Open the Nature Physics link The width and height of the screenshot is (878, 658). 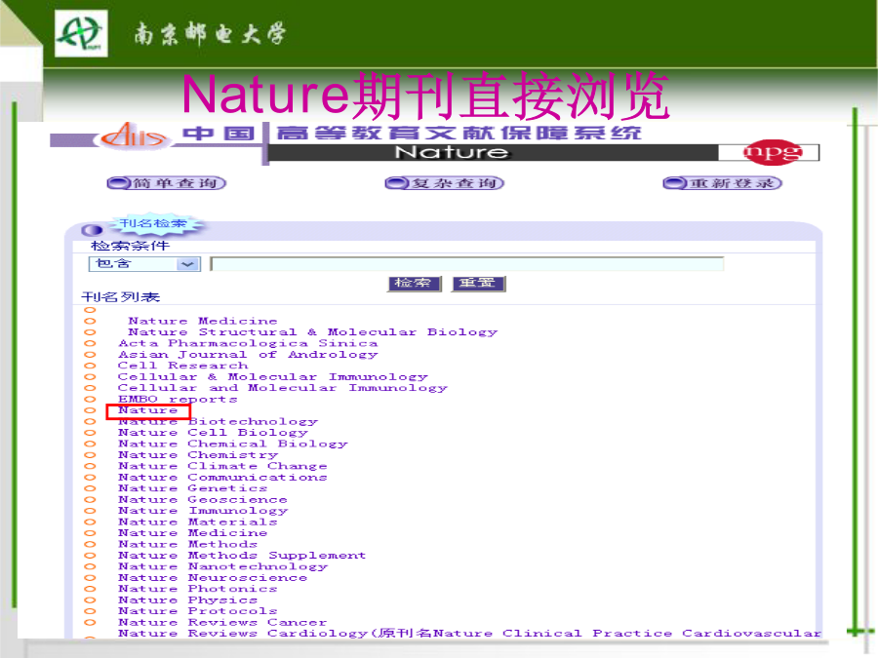[x=188, y=600]
